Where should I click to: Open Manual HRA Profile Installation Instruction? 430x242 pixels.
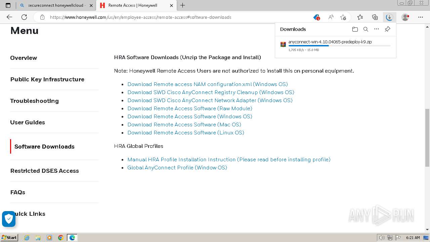tap(229, 160)
